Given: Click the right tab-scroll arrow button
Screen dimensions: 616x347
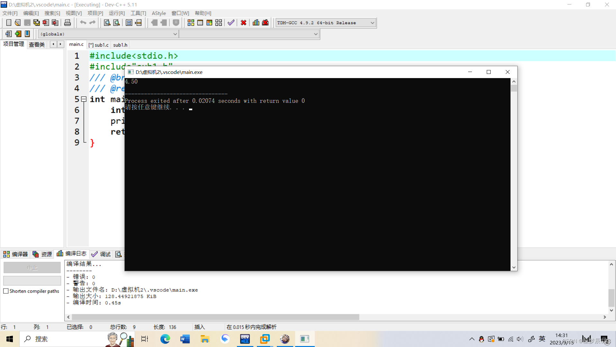Looking at the screenshot, I should [60, 44].
